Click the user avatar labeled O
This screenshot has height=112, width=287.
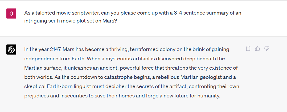pyautogui.click(x=11, y=14)
